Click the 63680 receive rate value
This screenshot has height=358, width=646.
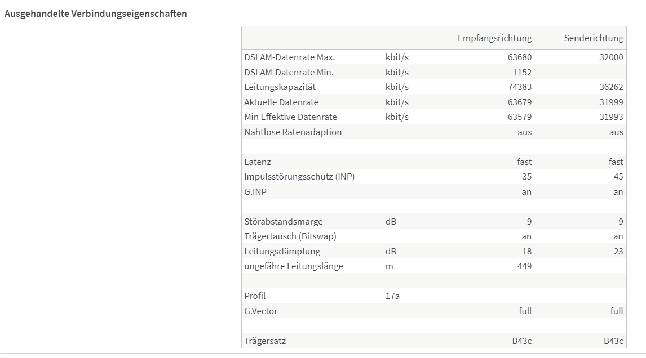(519, 57)
